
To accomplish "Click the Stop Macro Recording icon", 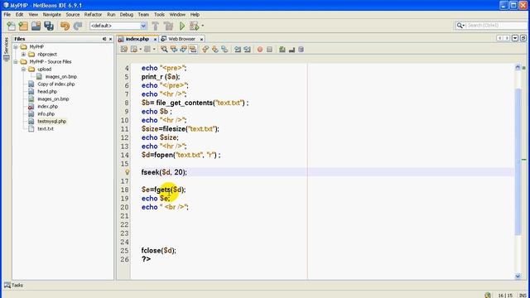I will pyautogui.click(x=269, y=50).
